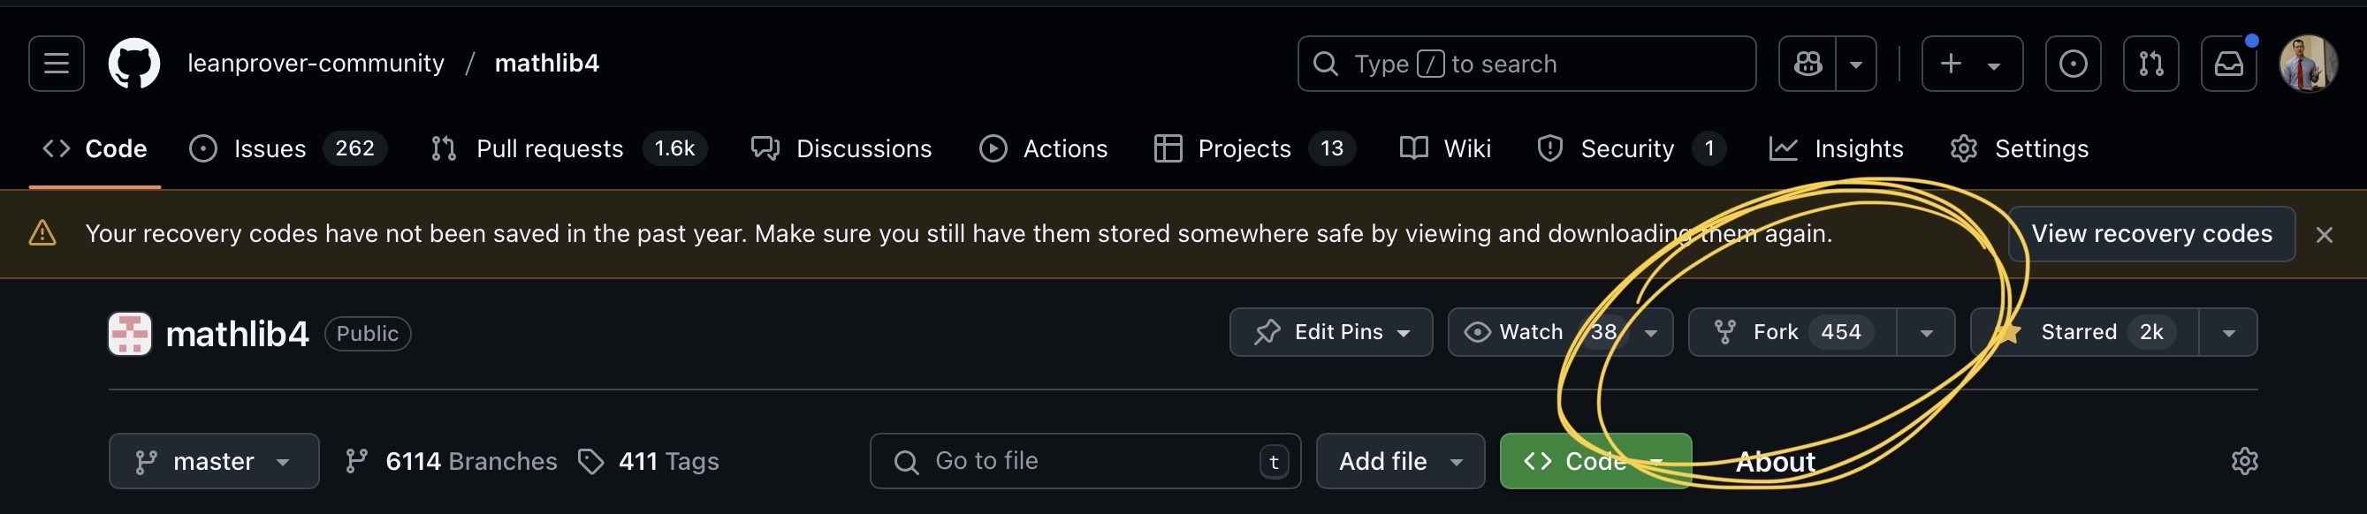The image size is (2367, 514).
Task: Switch to the Issues tab
Action: [269, 148]
